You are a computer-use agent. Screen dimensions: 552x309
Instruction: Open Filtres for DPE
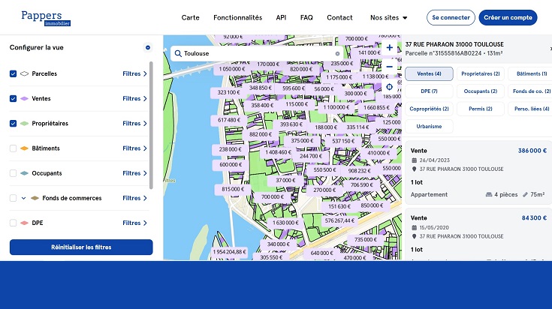point(135,223)
